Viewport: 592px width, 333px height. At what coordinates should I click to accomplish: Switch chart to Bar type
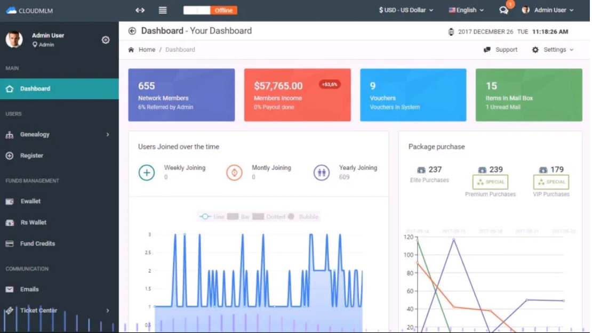click(x=239, y=217)
